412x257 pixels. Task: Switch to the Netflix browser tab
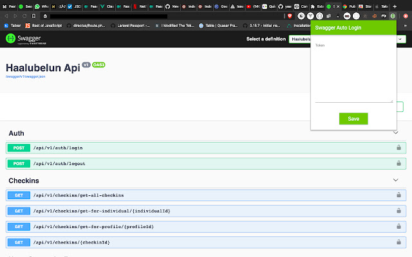tap(139, 6)
